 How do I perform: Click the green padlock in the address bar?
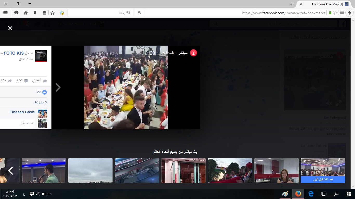[330, 13]
